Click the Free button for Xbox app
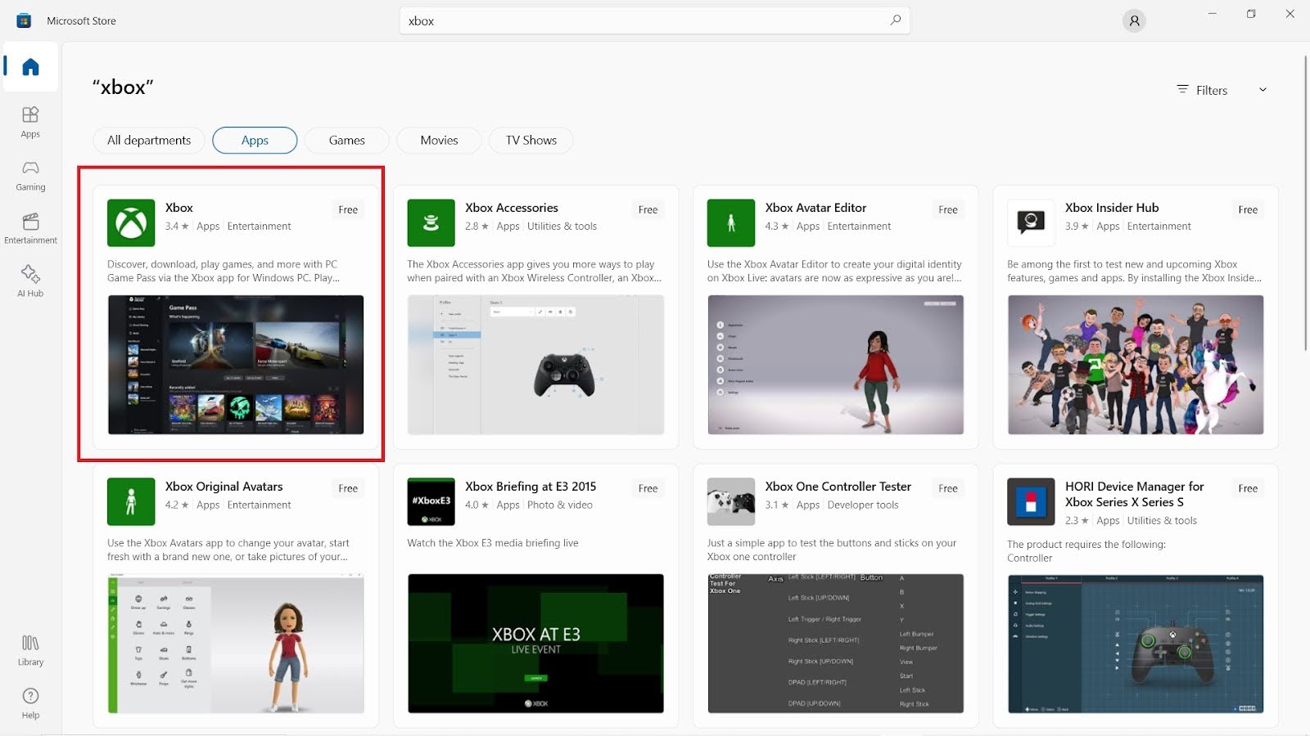The height and width of the screenshot is (736, 1310). click(x=348, y=209)
